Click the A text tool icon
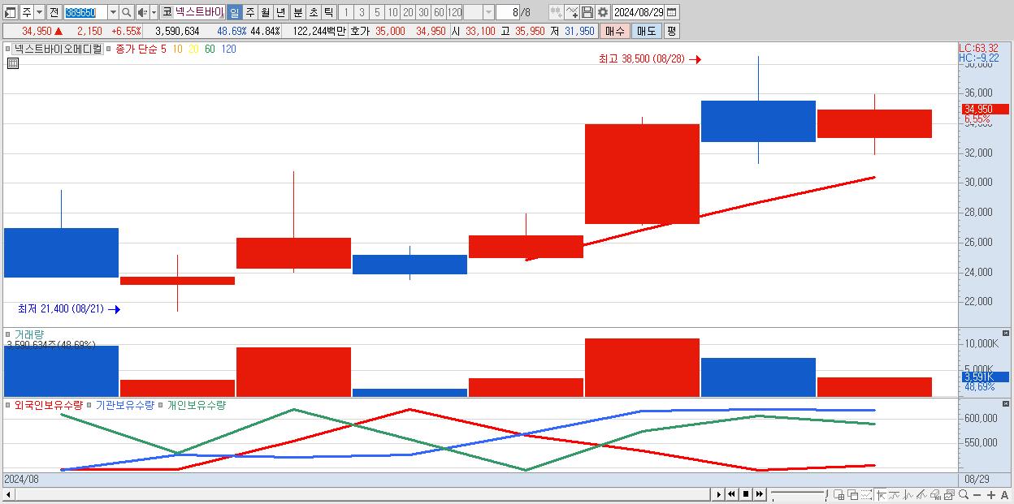The height and width of the screenshot is (504, 1014). [1004, 494]
